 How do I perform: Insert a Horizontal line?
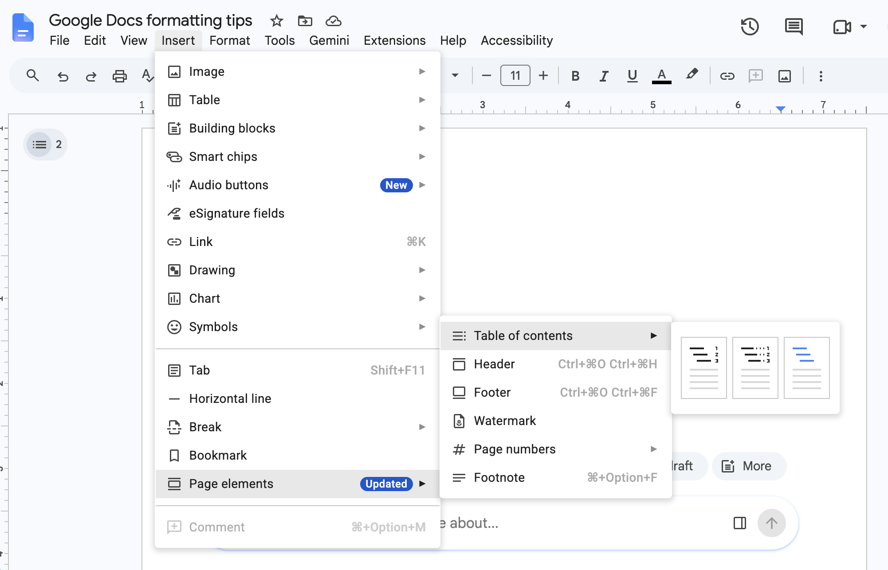click(x=298, y=398)
